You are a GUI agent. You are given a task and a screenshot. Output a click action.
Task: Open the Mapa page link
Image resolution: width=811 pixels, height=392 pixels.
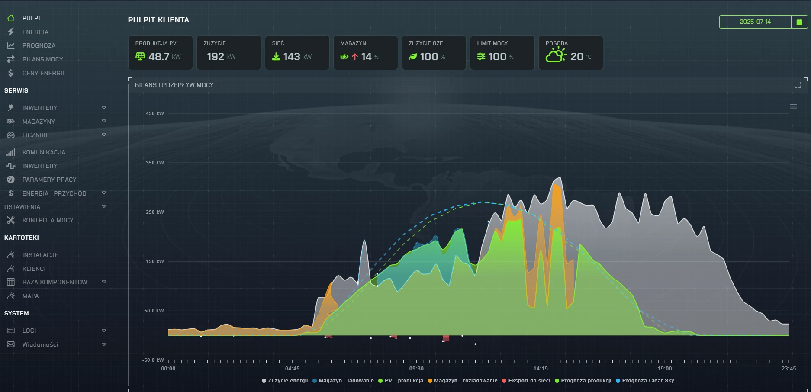click(x=30, y=296)
